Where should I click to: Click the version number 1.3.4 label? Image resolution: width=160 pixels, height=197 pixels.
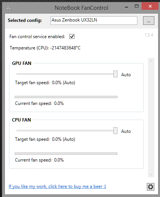(x=149, y=35)
